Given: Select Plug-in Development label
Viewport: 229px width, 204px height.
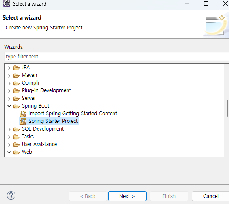Looking at the screenshot, I should pyautogui.click(x=46, y=90).
